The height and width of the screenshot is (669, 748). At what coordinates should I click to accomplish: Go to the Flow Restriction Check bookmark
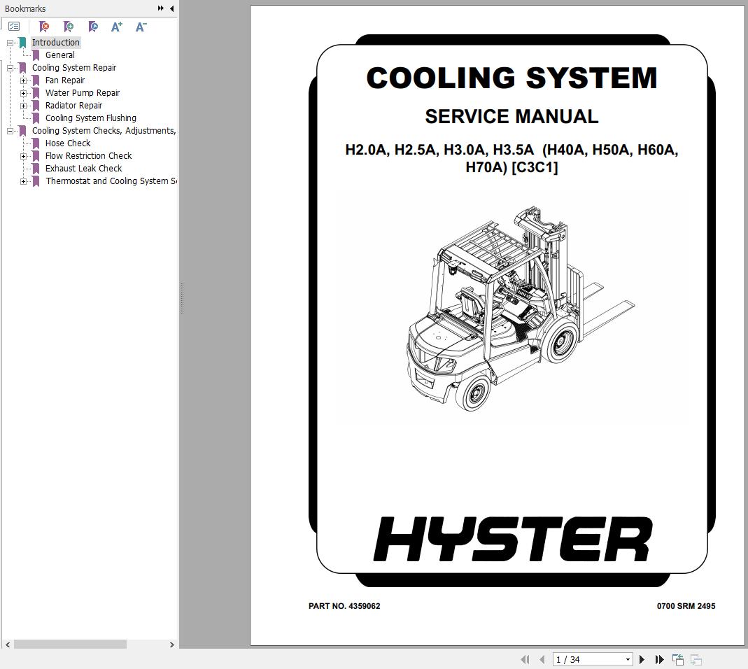pyautogui.click(x=88, y=155)
